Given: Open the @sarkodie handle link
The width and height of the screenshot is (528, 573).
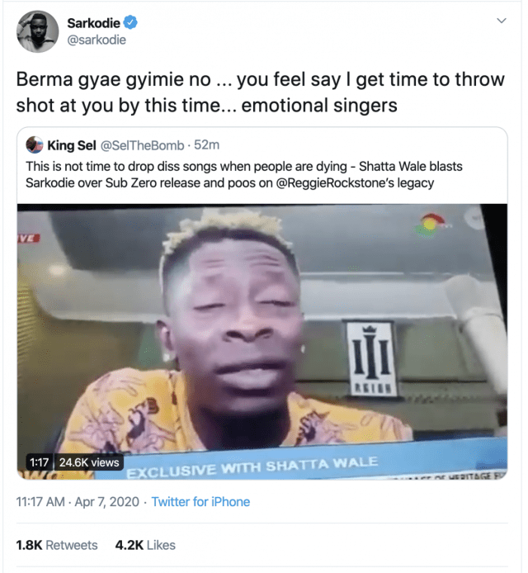Looking at the screenshot, I should (x=97, y=40).
